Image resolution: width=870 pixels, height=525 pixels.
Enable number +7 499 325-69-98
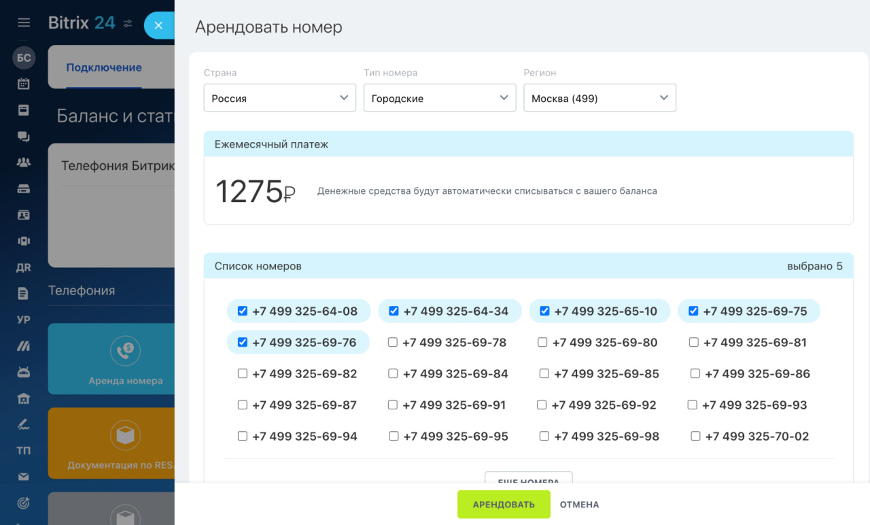[544, 436]
